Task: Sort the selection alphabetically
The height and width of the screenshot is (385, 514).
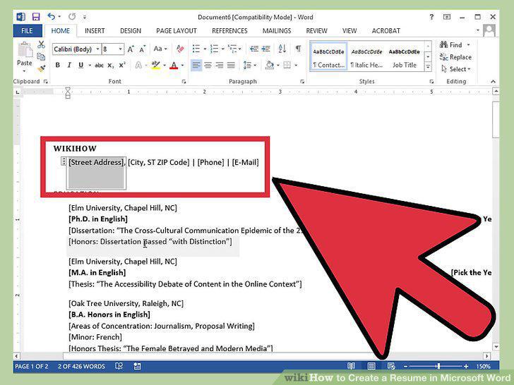Action: (282, 49)
